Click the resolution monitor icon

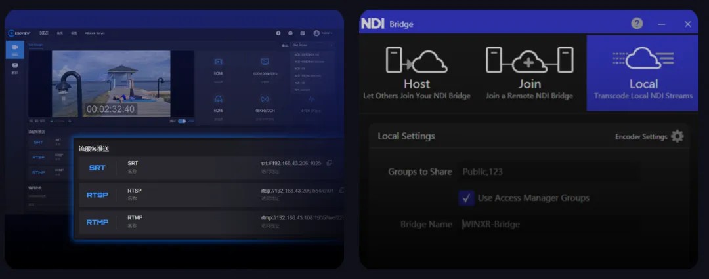pyautogui.click(x=265, y=62)
